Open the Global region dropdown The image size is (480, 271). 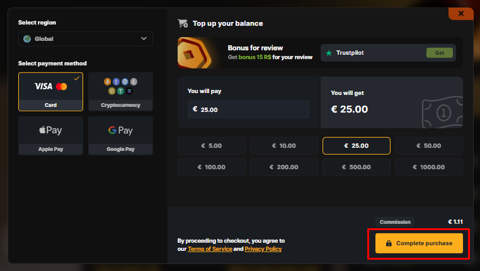[x=85, y=39]
